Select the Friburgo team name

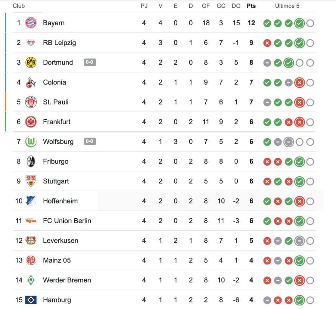tap(56, 162)
